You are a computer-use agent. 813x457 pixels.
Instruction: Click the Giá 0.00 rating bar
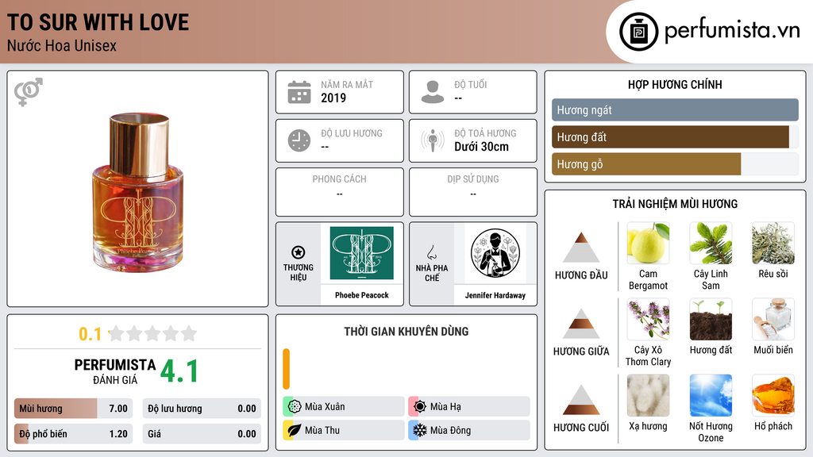[202, 434]
